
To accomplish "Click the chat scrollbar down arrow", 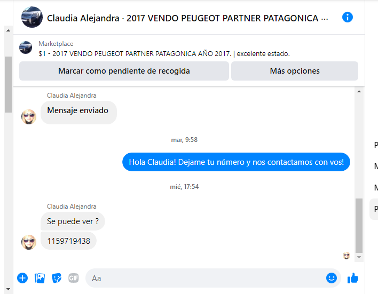I will point(359,257).
